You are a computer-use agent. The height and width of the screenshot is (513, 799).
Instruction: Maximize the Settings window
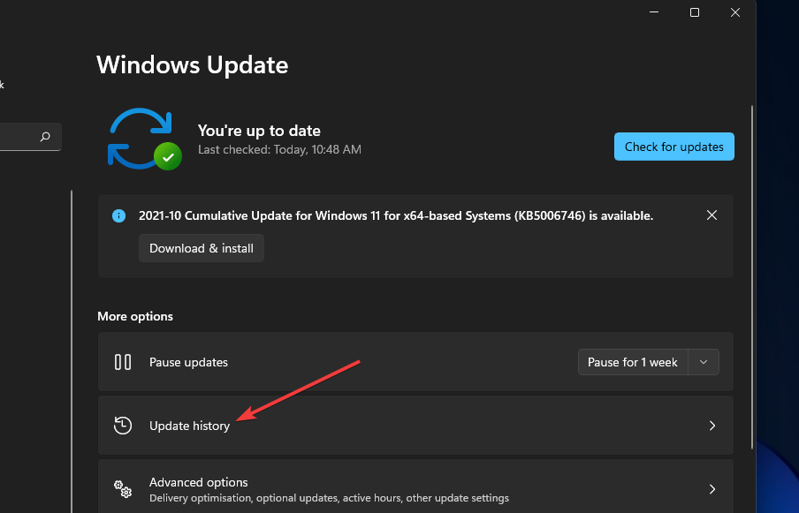click(695, 12)
